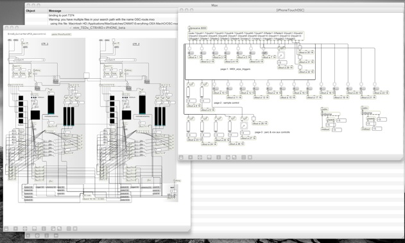Click the bang button above 'ctlout a 1 14'
The width and height of the screenshot is (405, 243).
tap(189, 48)
